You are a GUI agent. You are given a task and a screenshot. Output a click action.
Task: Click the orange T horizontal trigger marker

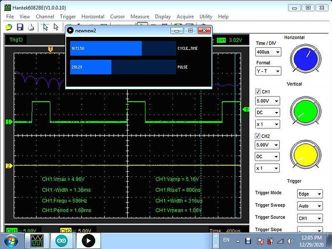50,49
